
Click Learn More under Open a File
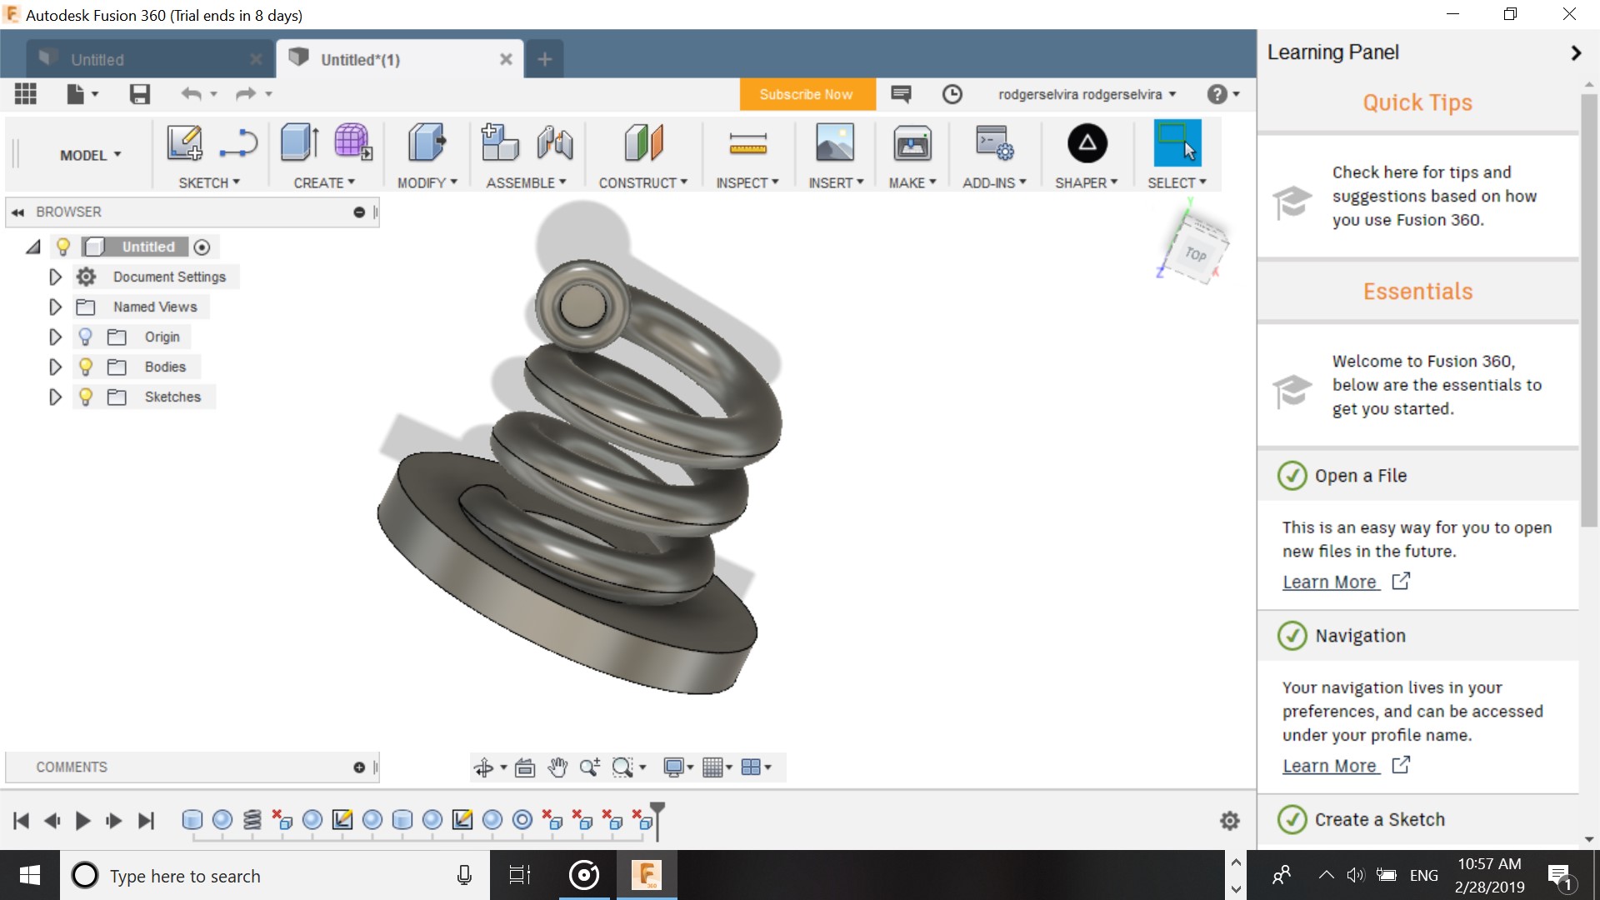click(x=1329, y=582)
